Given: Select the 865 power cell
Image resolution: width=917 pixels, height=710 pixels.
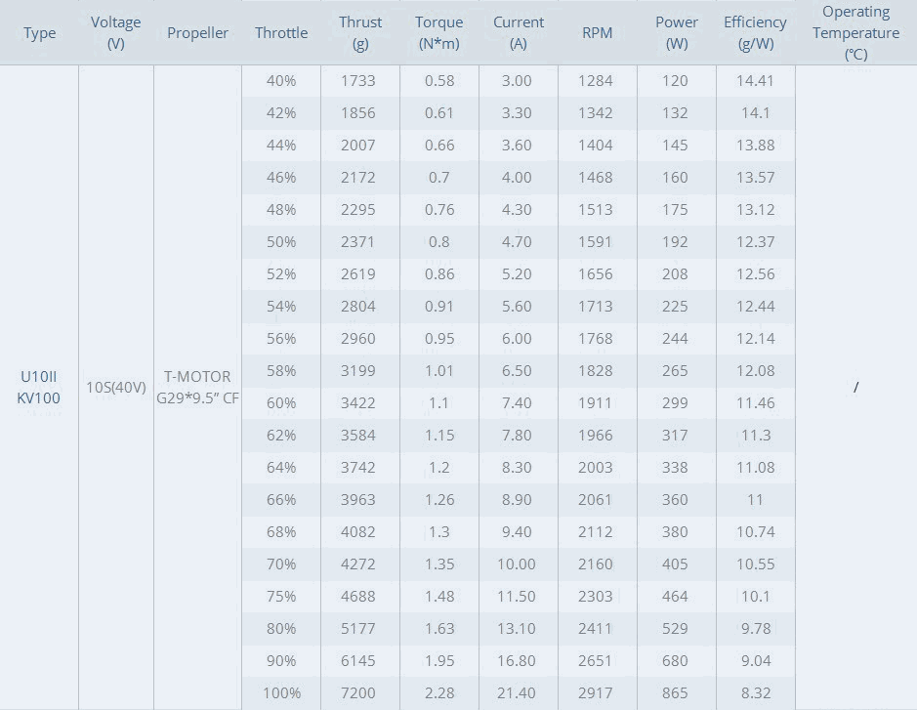Looking at the screenshot, I should tap(675, 693).
